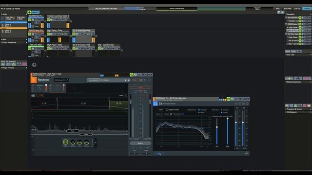Switch to the Chains tab
This screenshot has height=175, width=312.
click(307, 9)
